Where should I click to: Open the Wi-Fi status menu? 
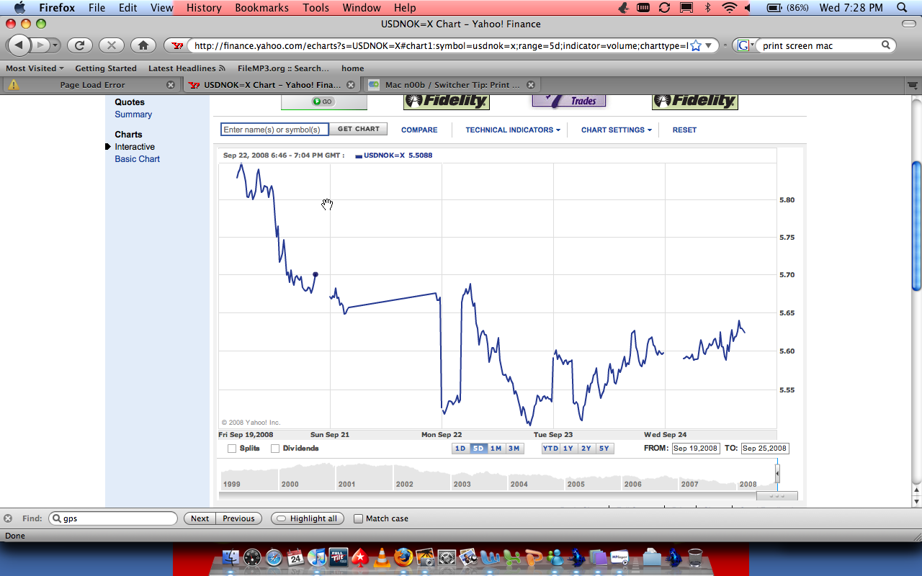[x=730, y=8]
